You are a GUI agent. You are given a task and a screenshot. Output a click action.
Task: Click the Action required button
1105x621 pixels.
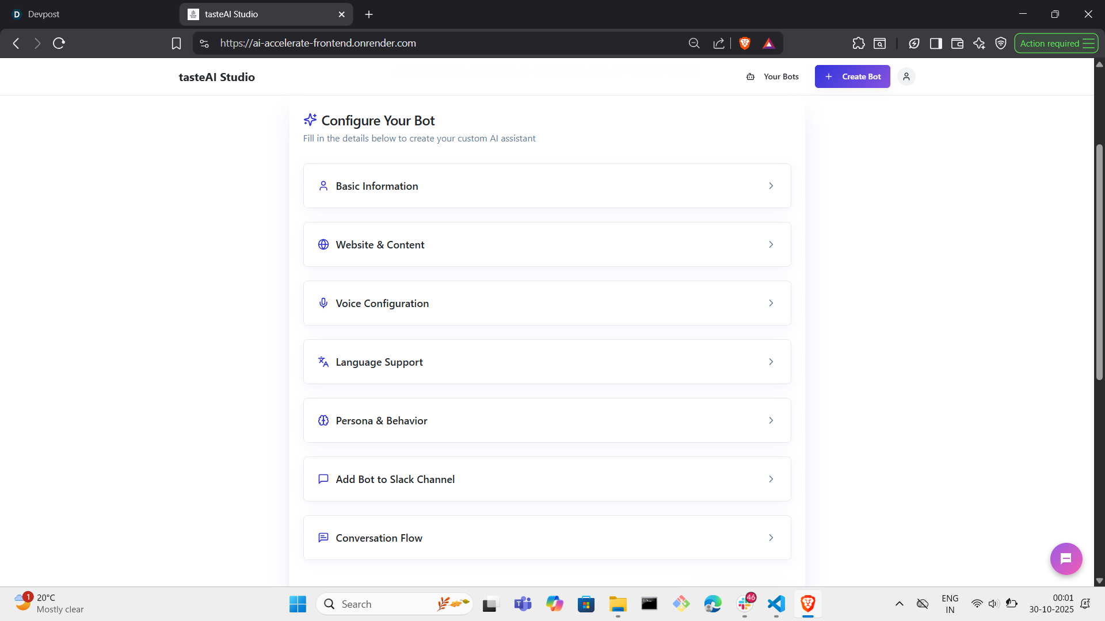coord(1056,43)
